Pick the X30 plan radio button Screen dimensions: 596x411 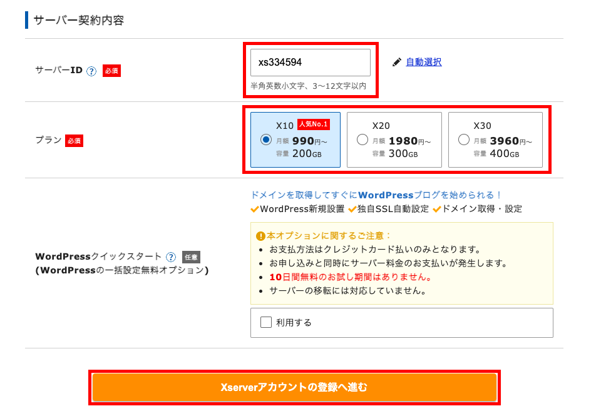tap(464, 140)
